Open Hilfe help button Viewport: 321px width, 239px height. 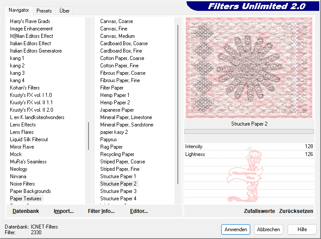[302, 229]
